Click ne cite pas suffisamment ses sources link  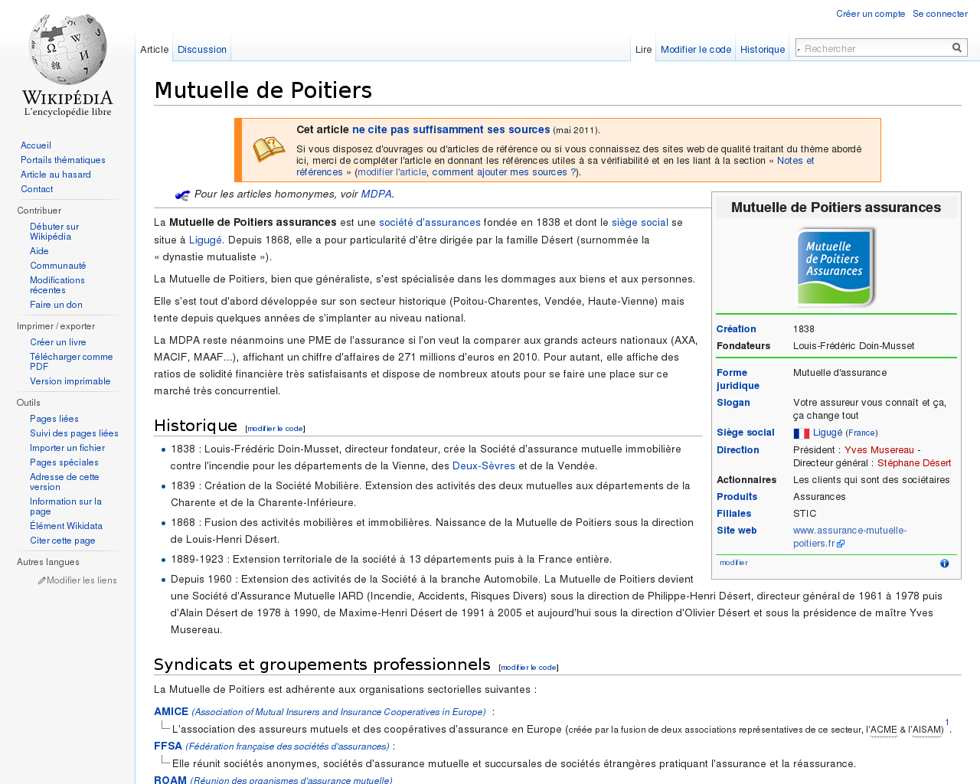pos(451,130)
